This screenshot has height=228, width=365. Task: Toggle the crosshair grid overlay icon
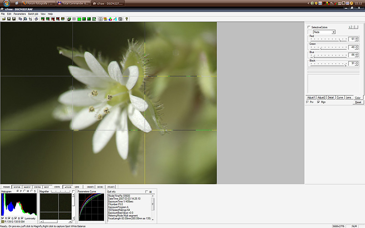tap(100, 19)
